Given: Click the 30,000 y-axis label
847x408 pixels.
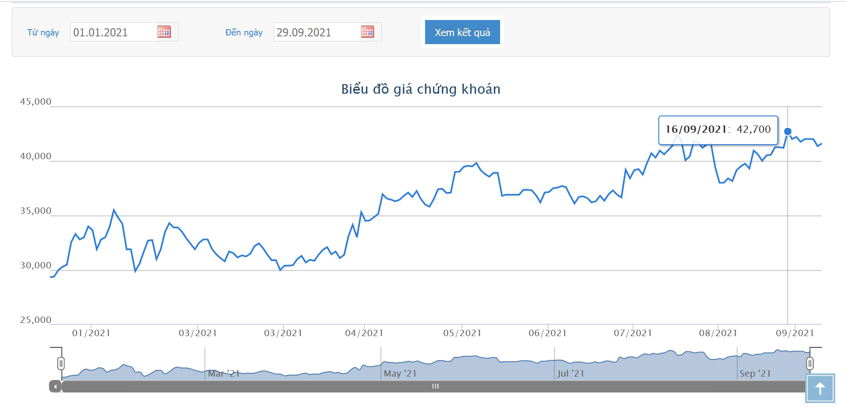Looking at the screenshot, I should click(35, 265).
